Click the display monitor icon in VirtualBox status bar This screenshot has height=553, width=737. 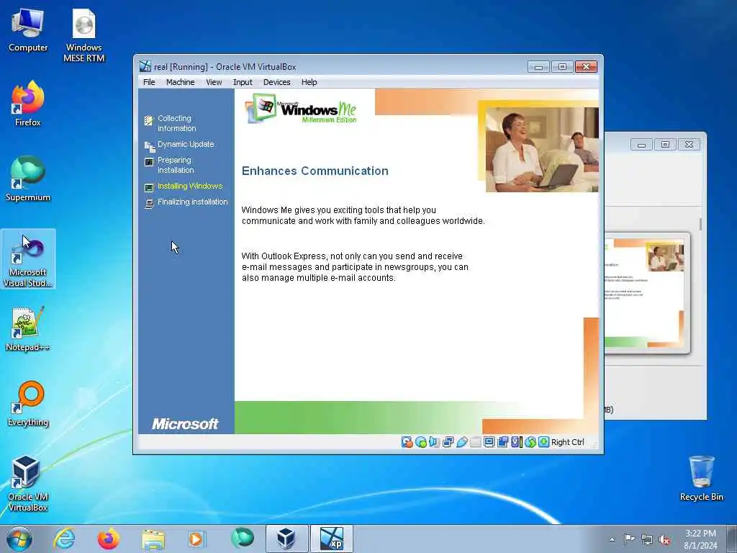489,442
